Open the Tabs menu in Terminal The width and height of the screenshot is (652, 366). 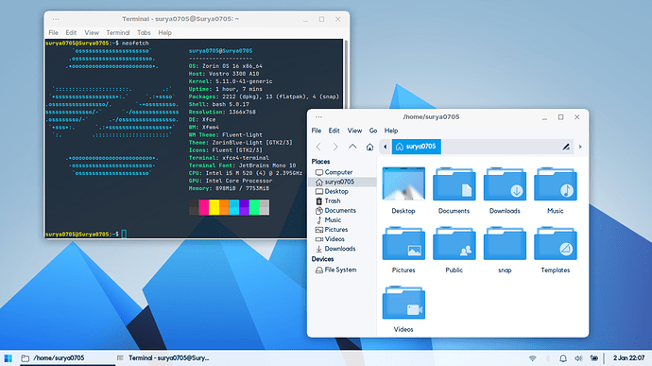tap(144, 32)
